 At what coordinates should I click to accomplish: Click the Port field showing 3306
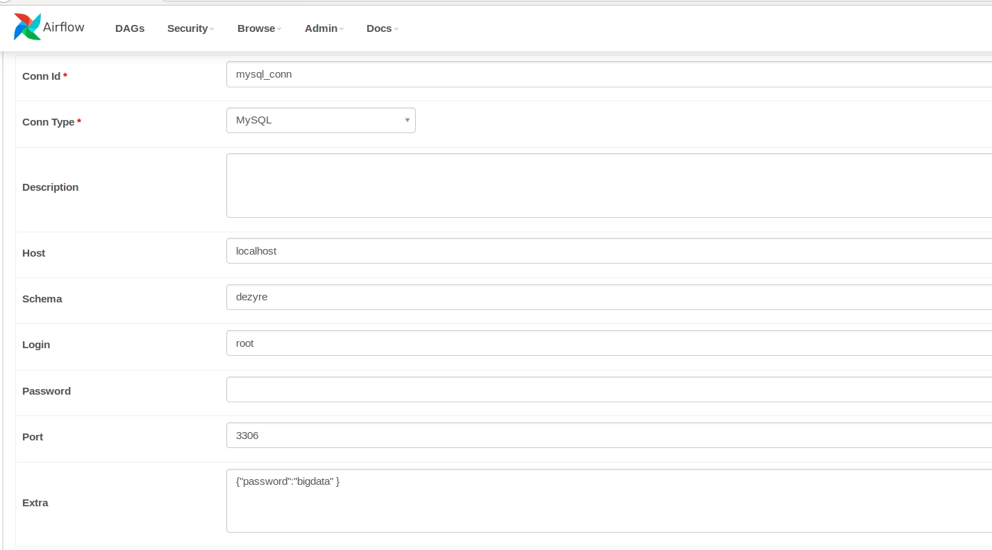pyautogui.click(x=608, y=436)
